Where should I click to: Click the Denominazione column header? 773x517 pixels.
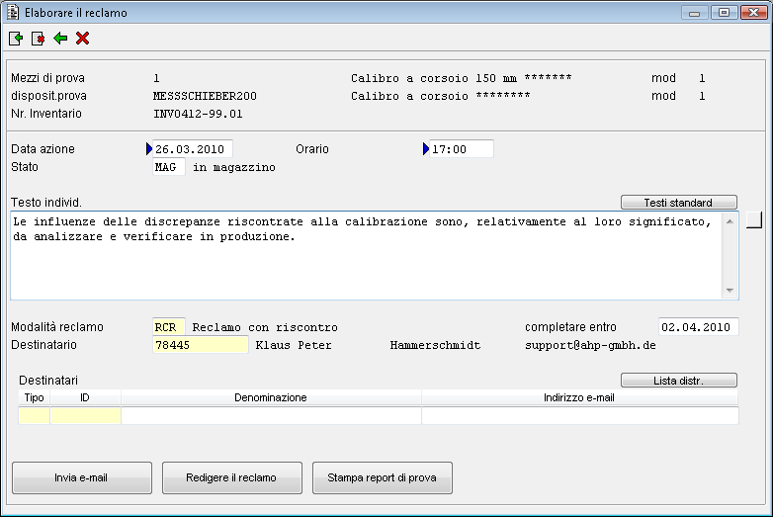tap(271, 397)
